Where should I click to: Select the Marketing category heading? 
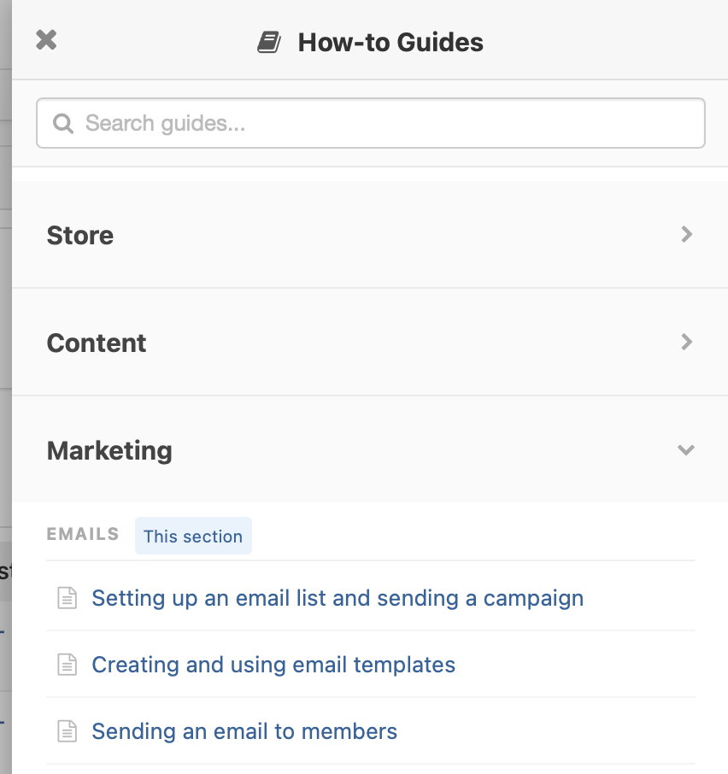point(109,450)
